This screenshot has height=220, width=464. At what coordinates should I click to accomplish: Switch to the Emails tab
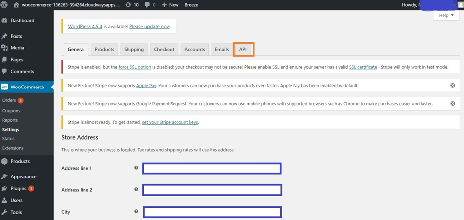pos(222,49)
